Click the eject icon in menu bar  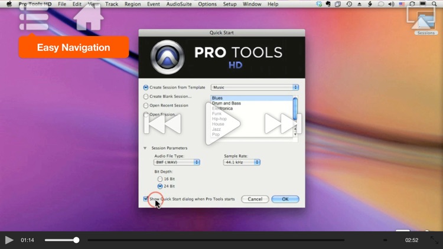tap(359, 4)
